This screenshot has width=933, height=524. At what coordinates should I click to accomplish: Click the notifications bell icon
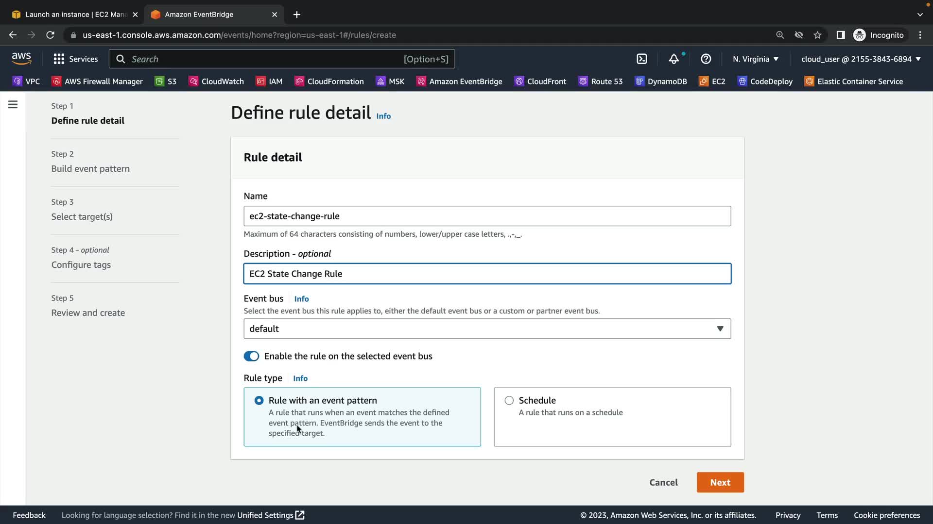(x=674, y=59)
